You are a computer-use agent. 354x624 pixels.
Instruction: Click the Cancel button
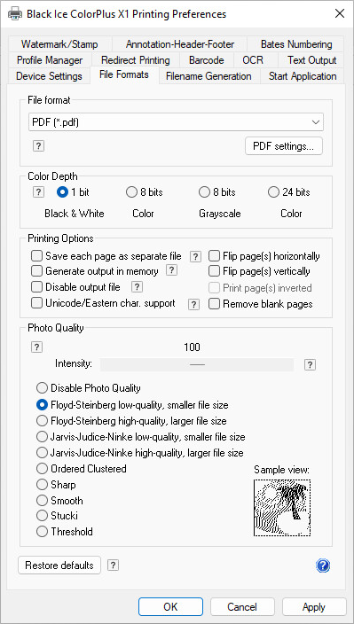242,607
